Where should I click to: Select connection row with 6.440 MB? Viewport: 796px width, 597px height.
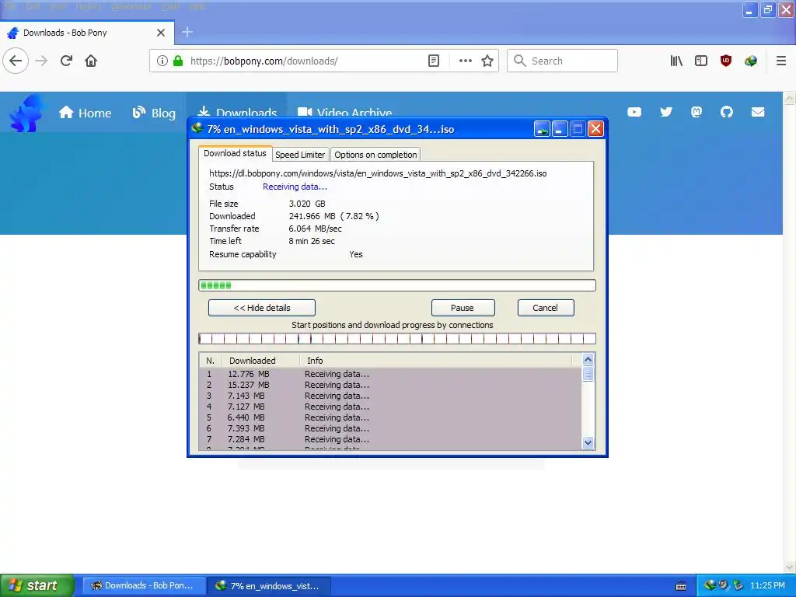[390, 417]
